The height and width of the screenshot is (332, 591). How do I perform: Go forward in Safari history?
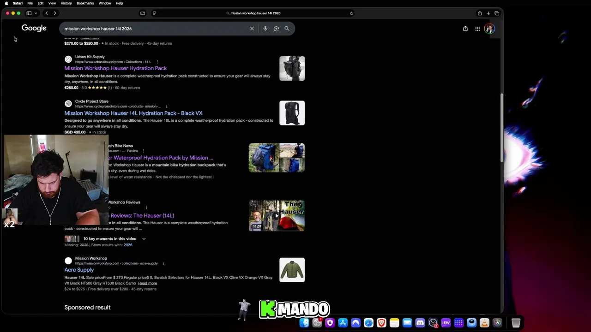coord(54,13)
